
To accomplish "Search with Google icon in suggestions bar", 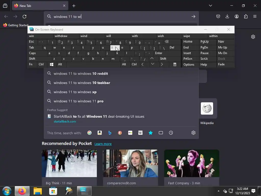I will [89, 133].
